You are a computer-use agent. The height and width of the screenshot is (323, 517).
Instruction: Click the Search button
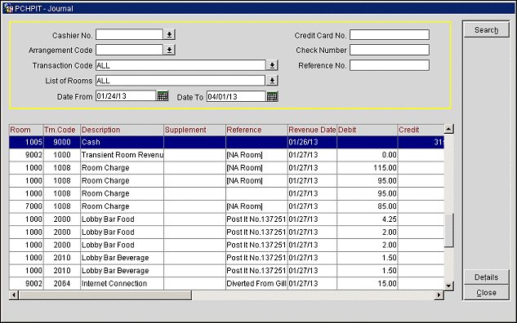(486, 30)
